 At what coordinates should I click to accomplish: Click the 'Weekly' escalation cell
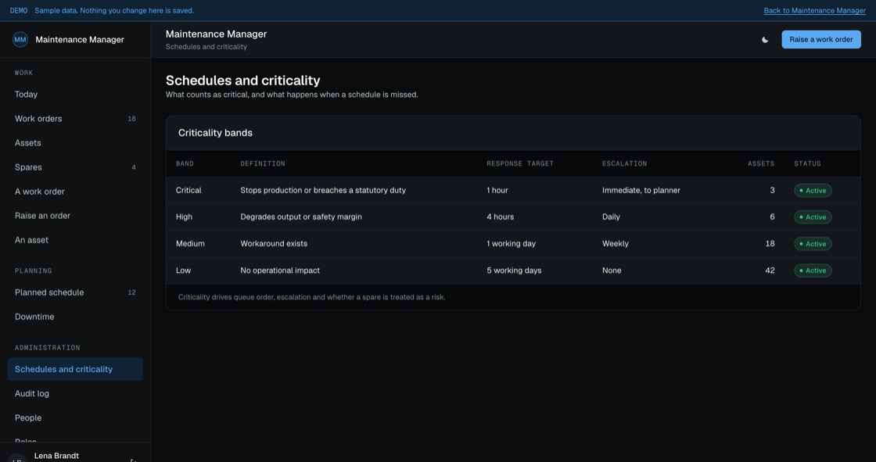coord(615,244)
